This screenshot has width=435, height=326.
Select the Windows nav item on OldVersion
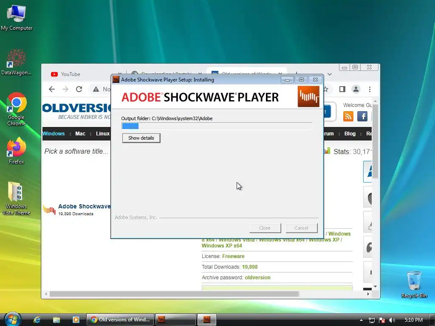pyautogui.click(x=54, y=134)
